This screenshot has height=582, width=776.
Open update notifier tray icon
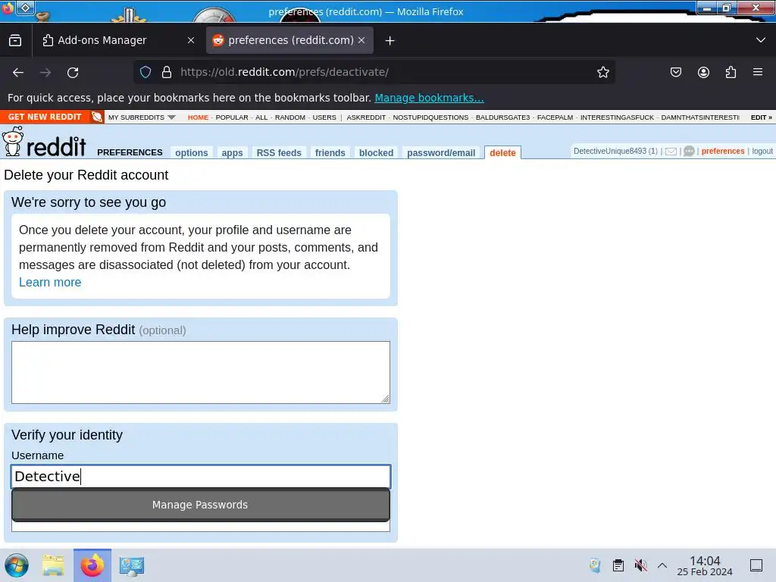[595, 565]
